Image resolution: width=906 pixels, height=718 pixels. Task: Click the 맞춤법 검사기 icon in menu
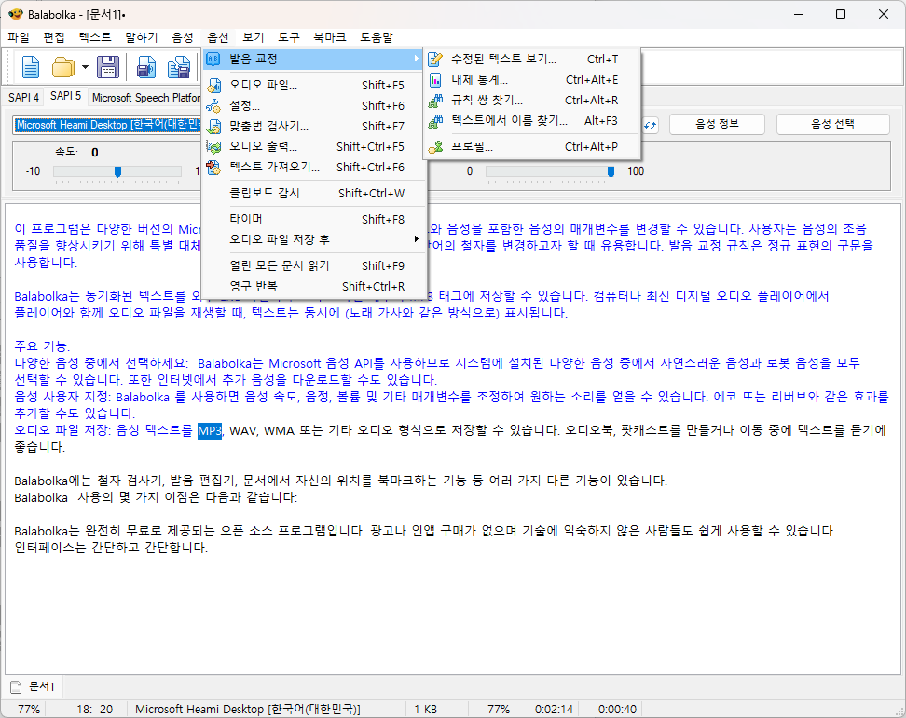pyautogui.click(x=213, y=127)
